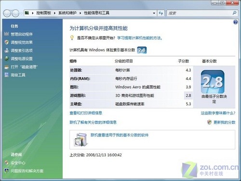The height and width of the screenshot is (181, 241).
Task: Select the 主硬盘 row label
Action: [x=76, y=104]
